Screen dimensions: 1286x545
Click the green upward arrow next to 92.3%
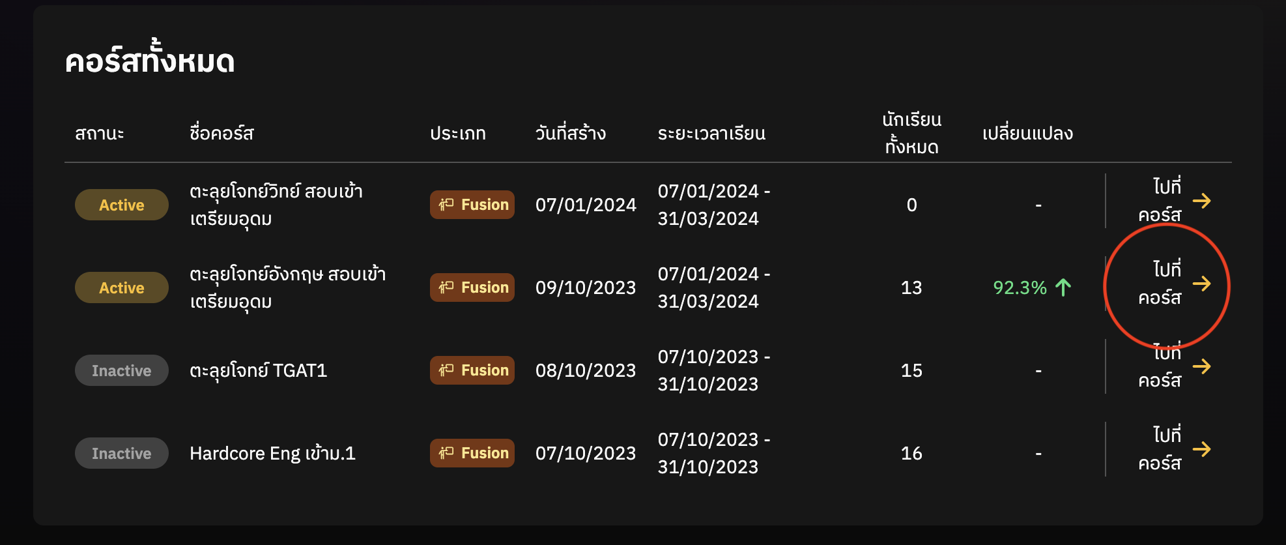coord(1063,287)
